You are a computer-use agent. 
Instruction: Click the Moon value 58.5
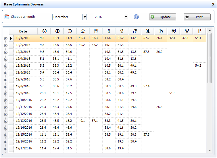(69, 45)
